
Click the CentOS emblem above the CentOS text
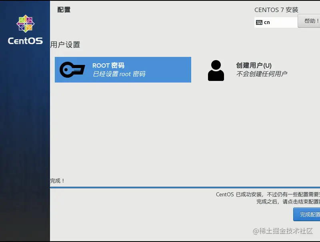click(25, 24)
